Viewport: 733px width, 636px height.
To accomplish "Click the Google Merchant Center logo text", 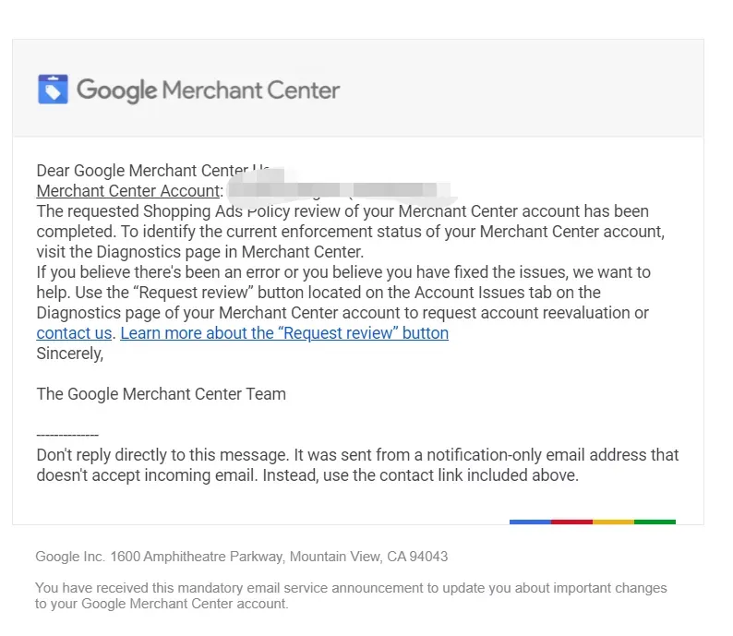I will [209, 90].
